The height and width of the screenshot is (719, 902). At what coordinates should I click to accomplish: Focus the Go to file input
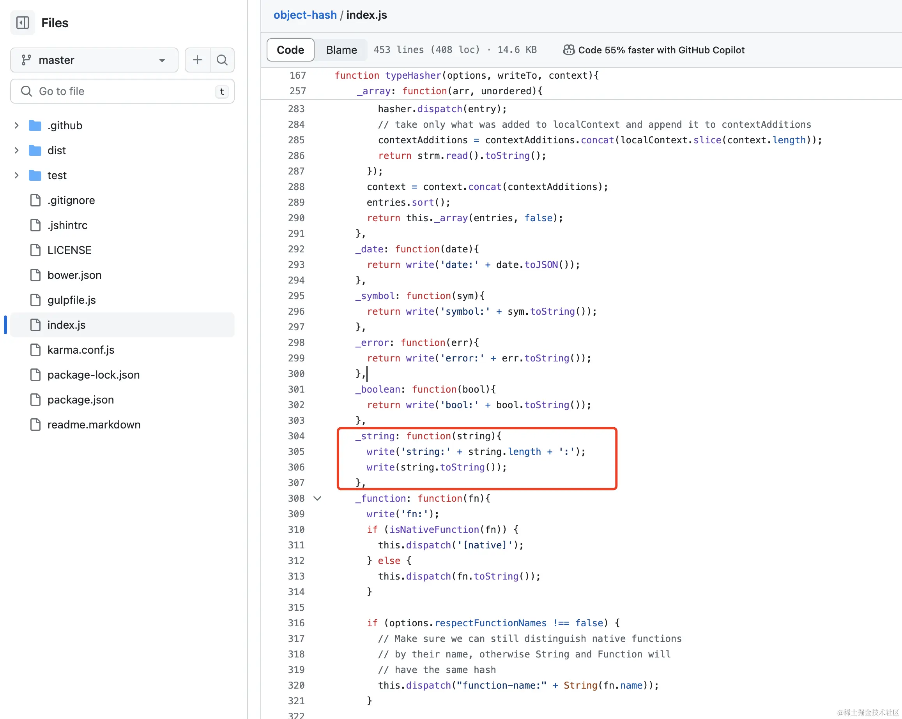pos(121,91)
